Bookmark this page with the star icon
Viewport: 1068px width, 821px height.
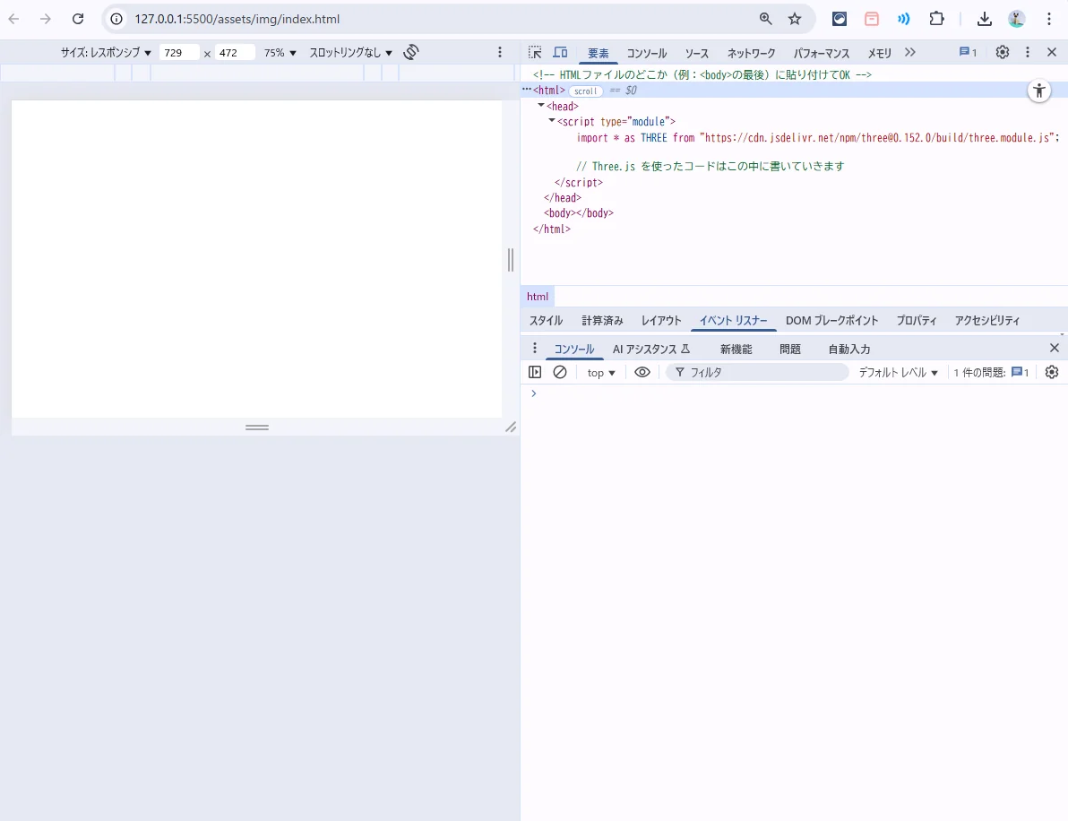pyautogui.click(x=795, y=19)
